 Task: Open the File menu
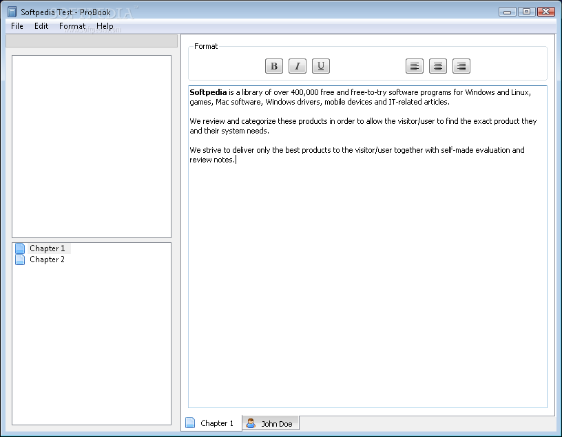[x=17, y=26]
